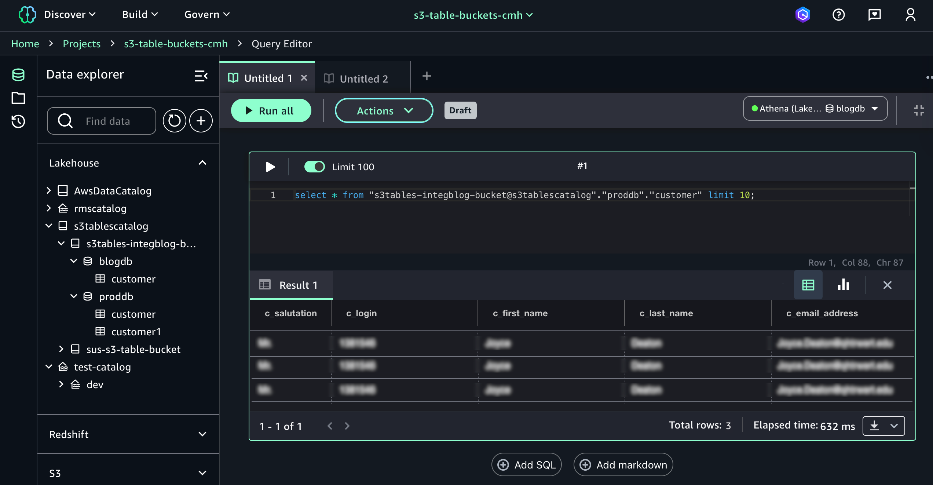The image size is (933, 485).
Task: Select table view for Result 1
Action: [x=808, y=285]
